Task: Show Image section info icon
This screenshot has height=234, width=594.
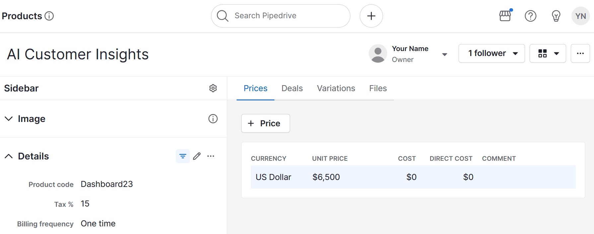Action: pyautogui.click(x=213, y=119)
